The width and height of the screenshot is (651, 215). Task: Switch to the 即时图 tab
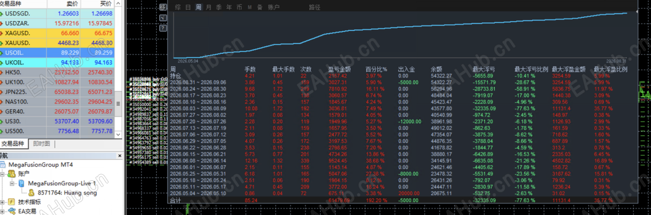41,143
